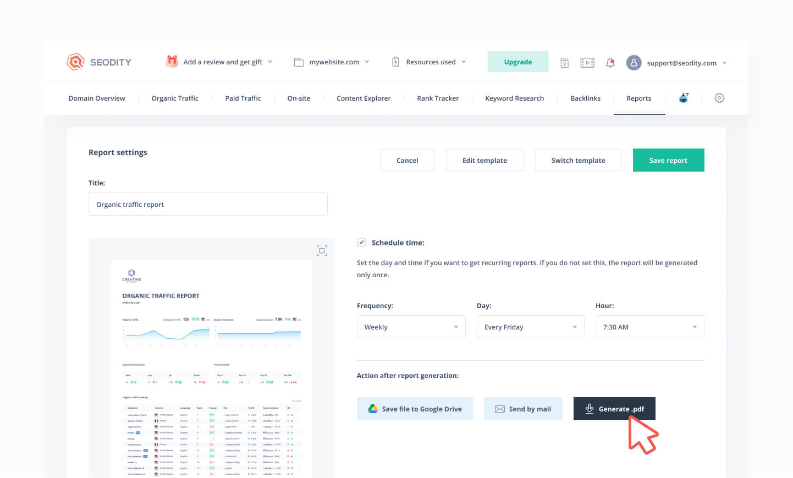Click the report Title input field

point(208,204)
